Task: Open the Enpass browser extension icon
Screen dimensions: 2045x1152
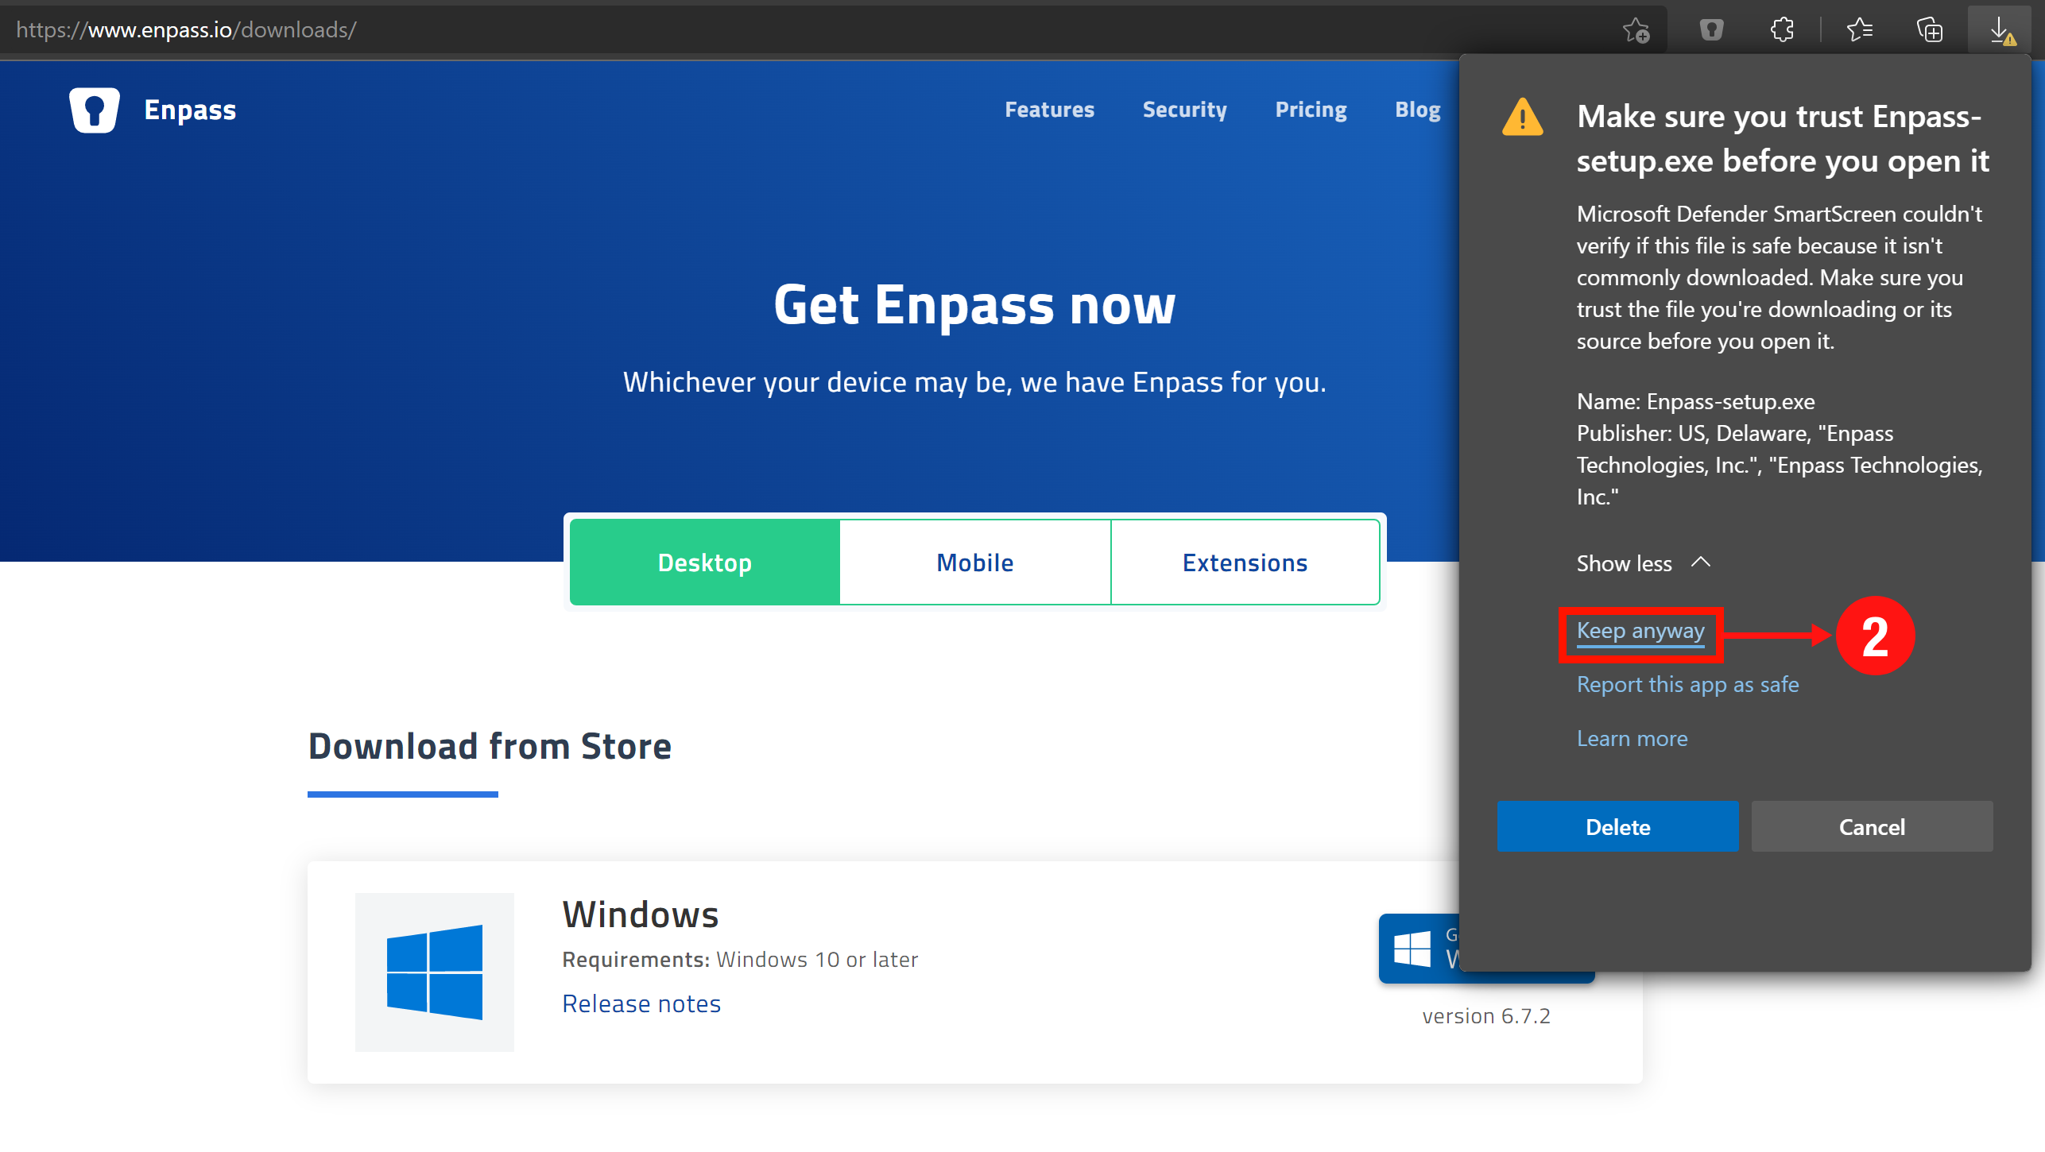Action: click(x=1711, y=30)
